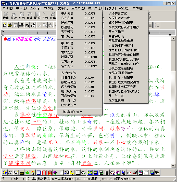Screen dimensions: 177x182
Task: Select 名人名言 menu entry
Action: [x=79, y=18]
